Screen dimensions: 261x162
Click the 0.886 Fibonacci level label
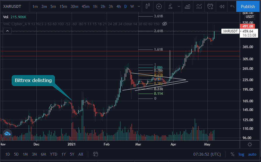click(x=158, y=68)
